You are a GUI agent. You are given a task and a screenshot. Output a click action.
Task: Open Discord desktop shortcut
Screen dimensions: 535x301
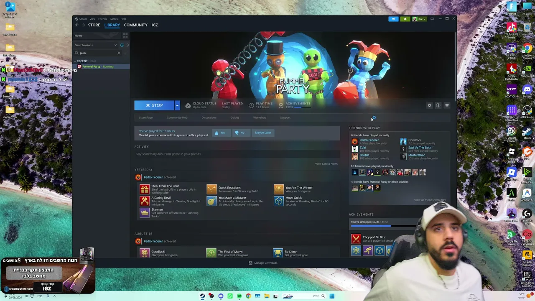point(527,91)
